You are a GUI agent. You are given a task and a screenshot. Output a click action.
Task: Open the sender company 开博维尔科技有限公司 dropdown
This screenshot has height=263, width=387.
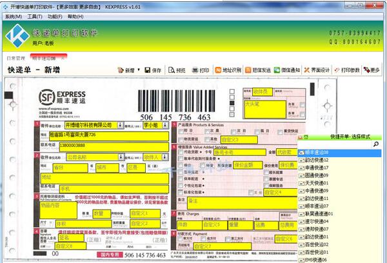pos(120,125)
